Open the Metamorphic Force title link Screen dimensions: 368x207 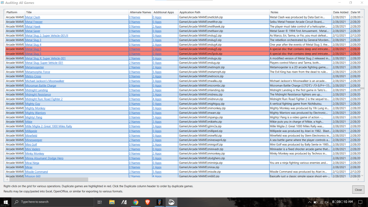tap(37, 72)
